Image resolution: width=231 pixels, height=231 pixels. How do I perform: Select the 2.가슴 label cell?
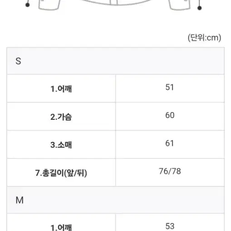pyautogui.click(x=61, y=117)
